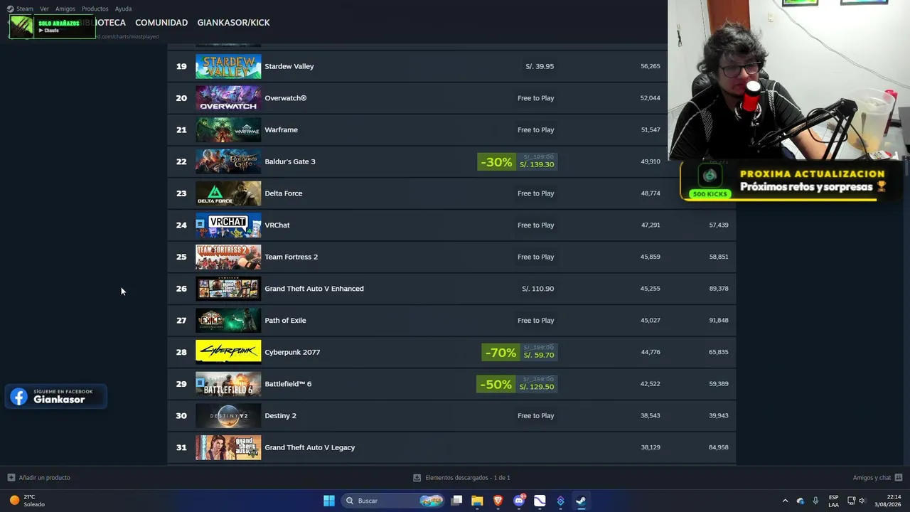
Task: Open the Ayuda menu
Action: [x=123, y=9]
